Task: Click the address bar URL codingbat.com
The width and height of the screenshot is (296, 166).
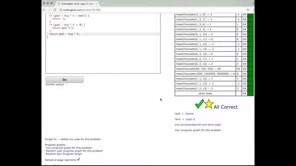Action: coord(82,10)
